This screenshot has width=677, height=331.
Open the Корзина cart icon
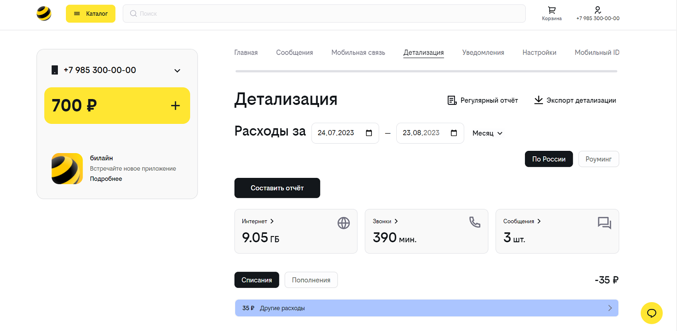(552, 10)
